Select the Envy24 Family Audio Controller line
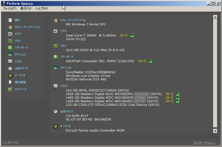 coord(95,130)
